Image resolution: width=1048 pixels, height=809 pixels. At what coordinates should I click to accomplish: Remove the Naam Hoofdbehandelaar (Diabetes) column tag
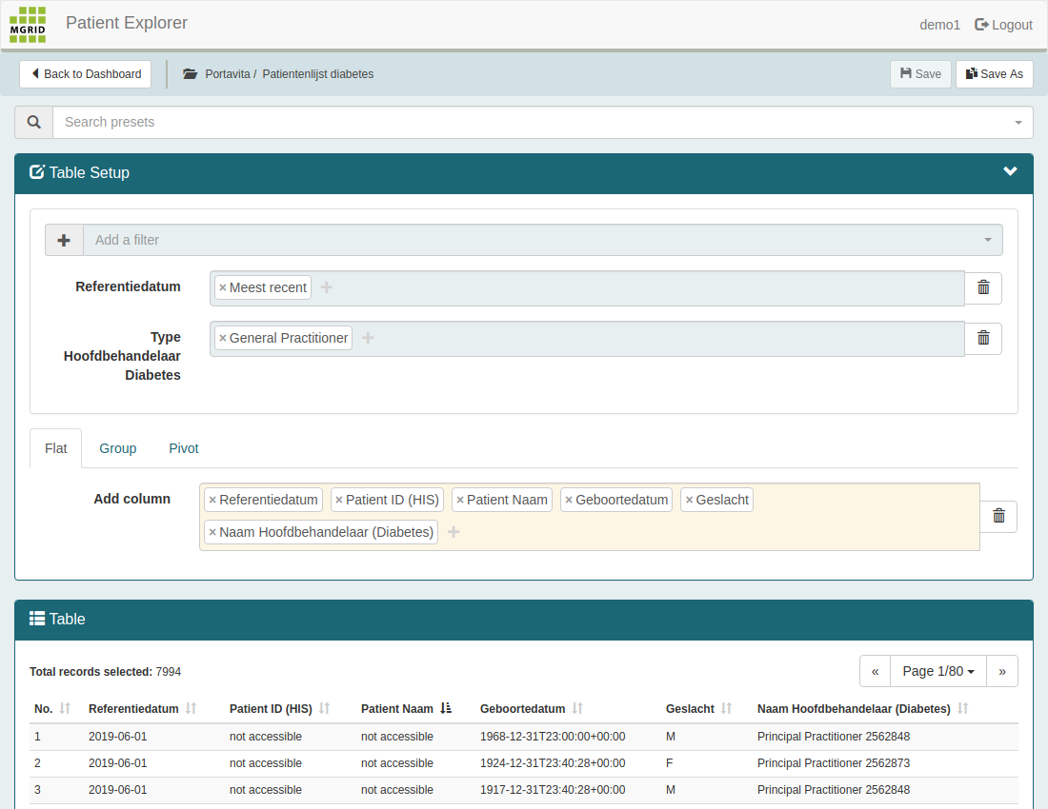click(x=212, y=532)
